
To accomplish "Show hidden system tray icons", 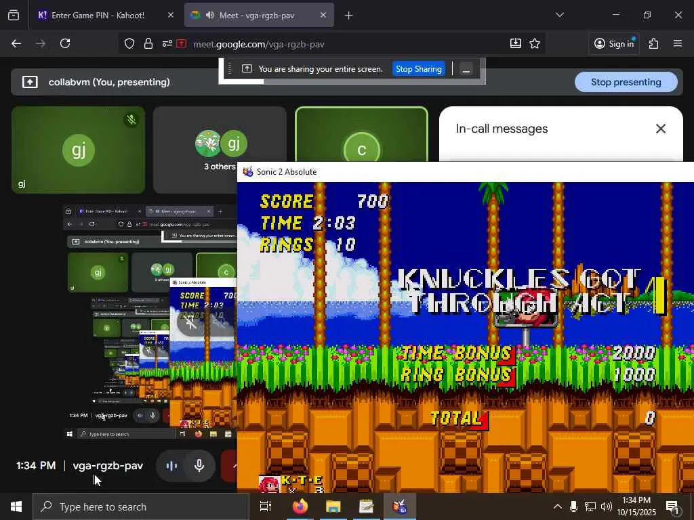I will (558, 506).
